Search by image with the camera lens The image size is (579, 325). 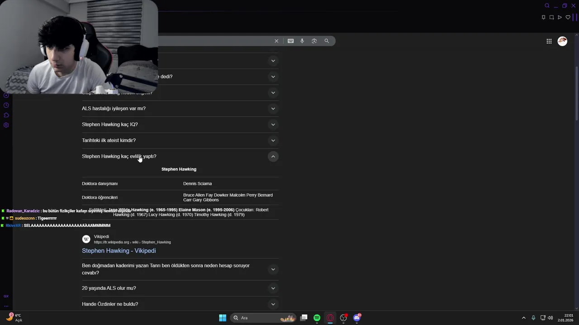[314, 41]
